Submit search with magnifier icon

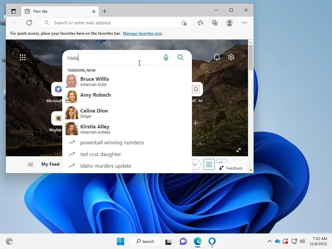[x=180, y=57]
